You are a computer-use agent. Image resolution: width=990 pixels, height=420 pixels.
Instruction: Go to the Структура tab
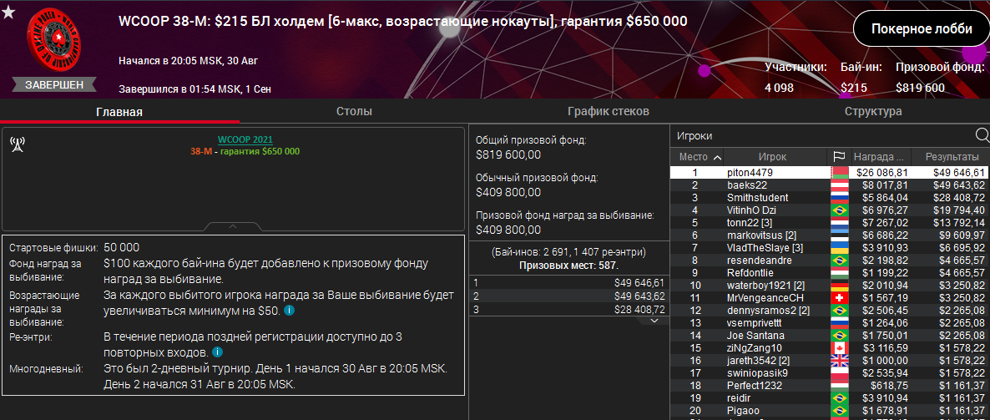coord(872,111)
